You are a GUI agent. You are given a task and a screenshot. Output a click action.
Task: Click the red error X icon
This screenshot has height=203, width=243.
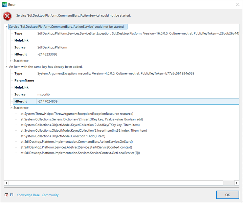7,16
